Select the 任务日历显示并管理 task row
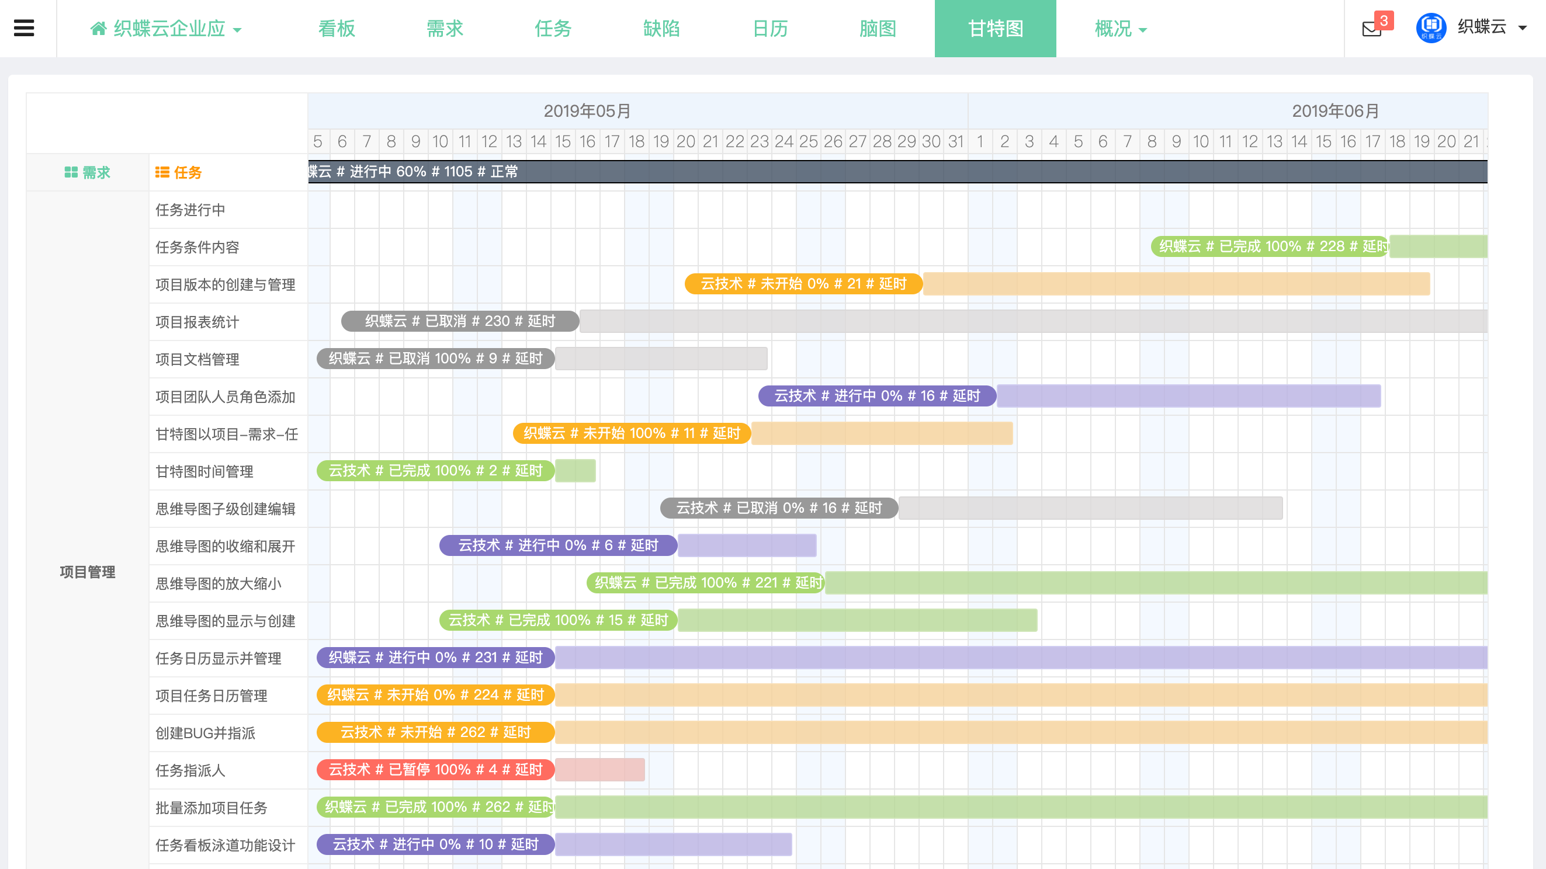 pyautogui.click(x=228, y=659)
